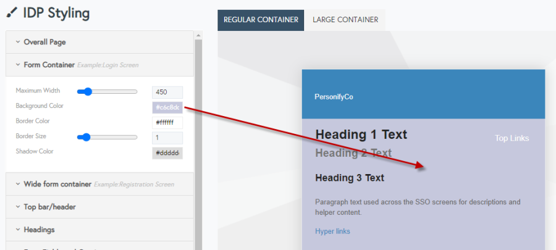Expand the Top bar/header section
This screenshot has width=556, height=250.
click(99, 207)
